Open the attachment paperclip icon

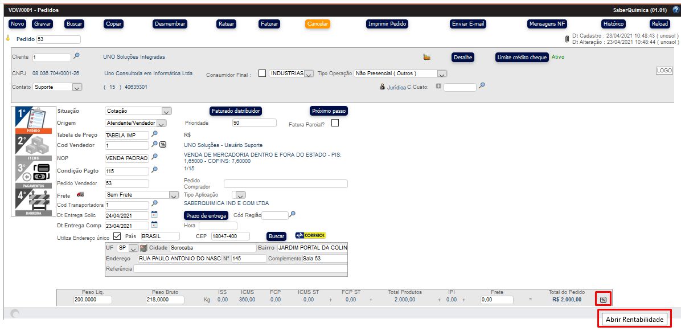[567, 39]
